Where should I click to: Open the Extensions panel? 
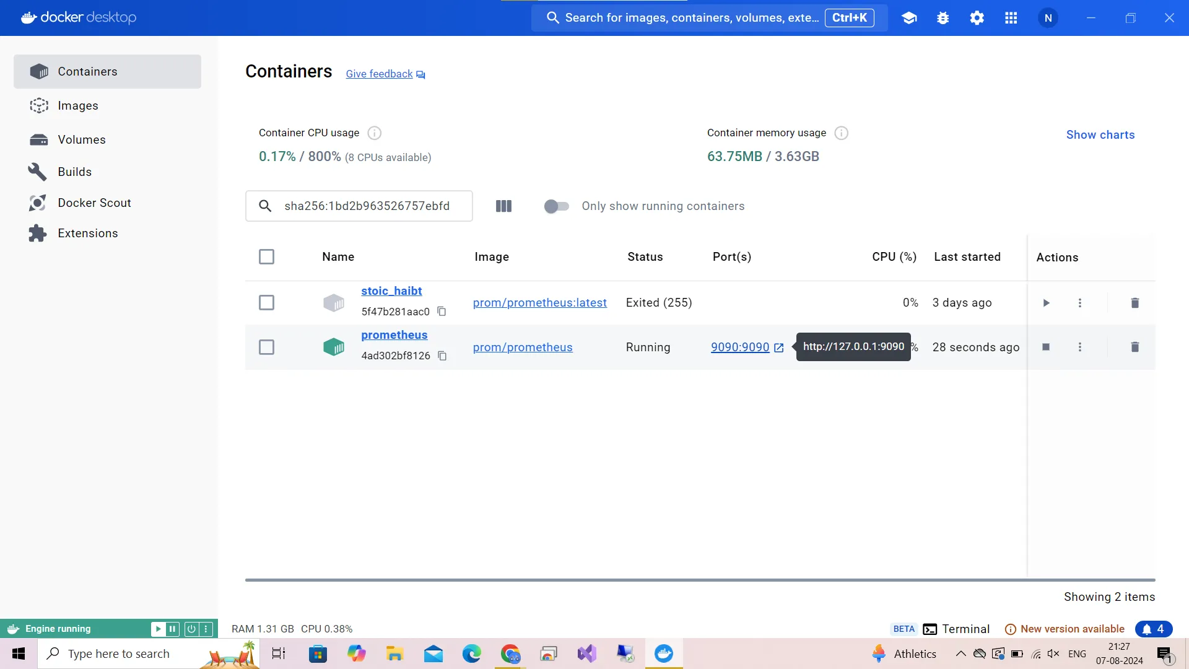pos(87,233)
